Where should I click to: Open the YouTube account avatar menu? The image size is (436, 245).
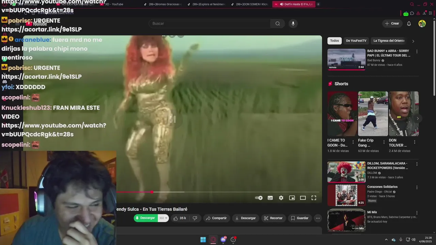pos(422,23)
